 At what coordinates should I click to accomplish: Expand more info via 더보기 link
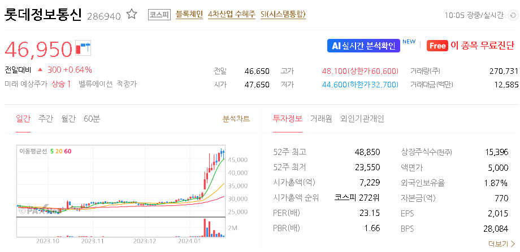(502, 244)
